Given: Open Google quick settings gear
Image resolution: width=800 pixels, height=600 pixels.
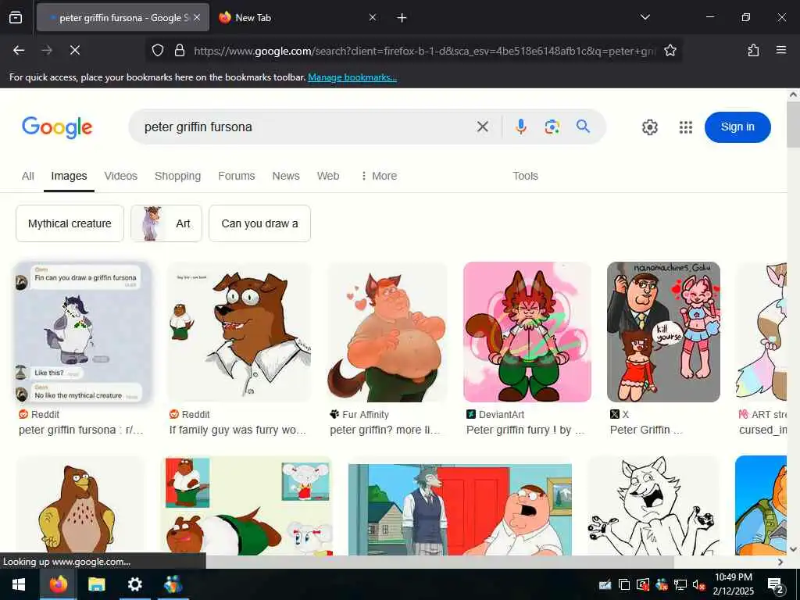Looking at the screenshot, I should click(x=649, y=127).
